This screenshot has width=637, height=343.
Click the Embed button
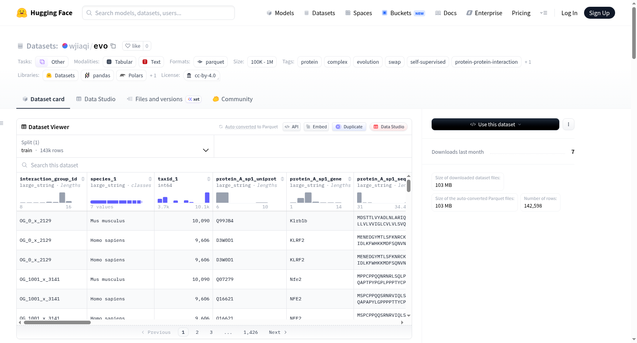[316, 127]
